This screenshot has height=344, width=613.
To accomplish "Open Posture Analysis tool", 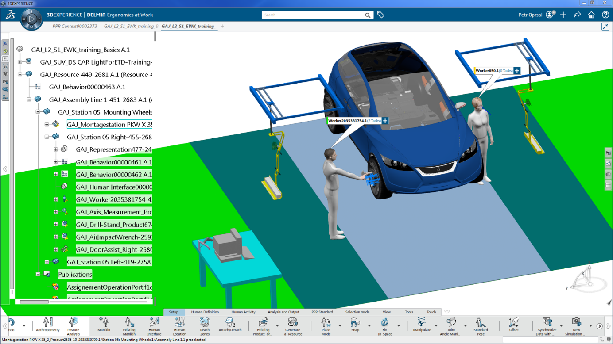I will tap(73, 326).
